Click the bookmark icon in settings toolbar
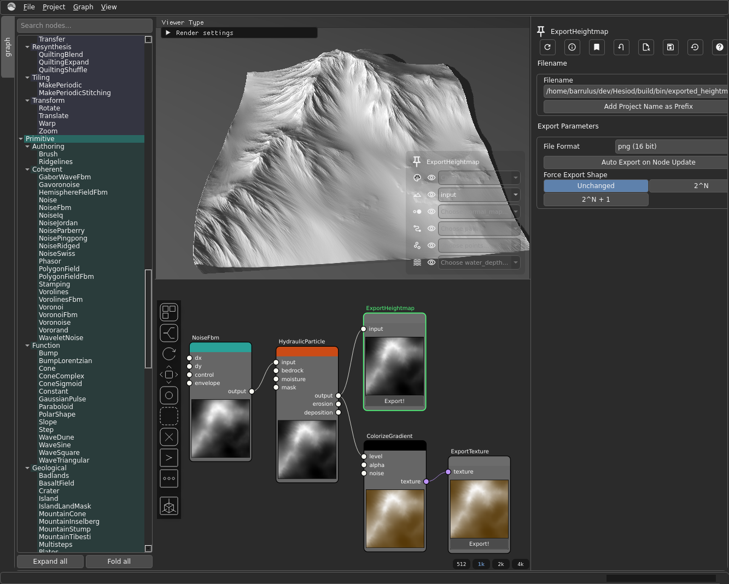The image size is (729, 584). (597, 47)
